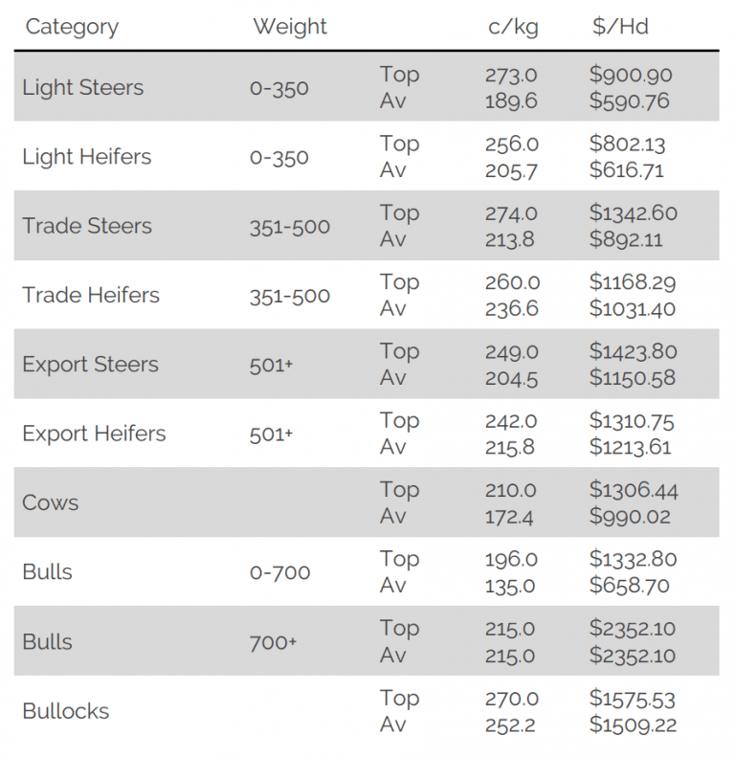Click the $1509.22 Bullocks average price
Screen dimensions: 735x758
pyautogui.click(x=633, y=725)
